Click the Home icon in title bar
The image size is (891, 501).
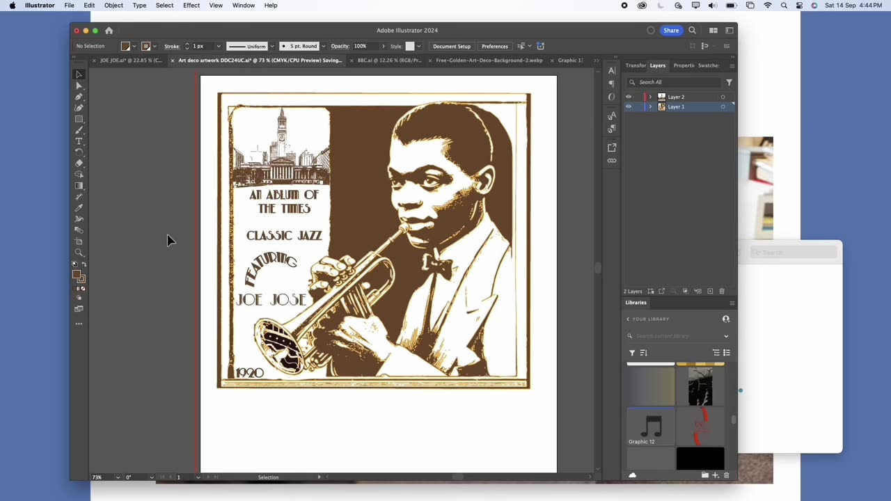pyautogui.click(x=109, y=31)
